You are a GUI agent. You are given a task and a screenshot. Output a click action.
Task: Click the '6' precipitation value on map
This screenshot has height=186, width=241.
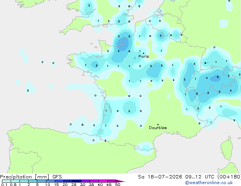218,77
